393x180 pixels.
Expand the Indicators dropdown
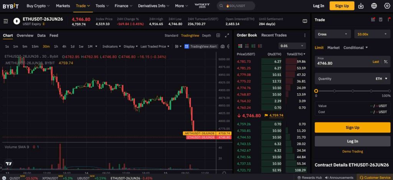112,46
